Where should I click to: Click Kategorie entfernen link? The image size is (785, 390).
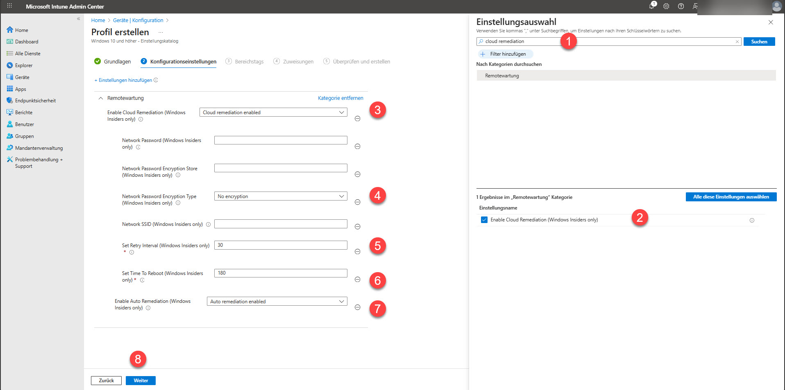(x=340, y=98)
